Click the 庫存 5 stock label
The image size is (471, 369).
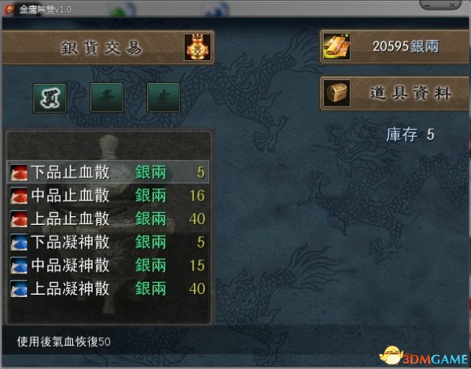tap(411, 135)
